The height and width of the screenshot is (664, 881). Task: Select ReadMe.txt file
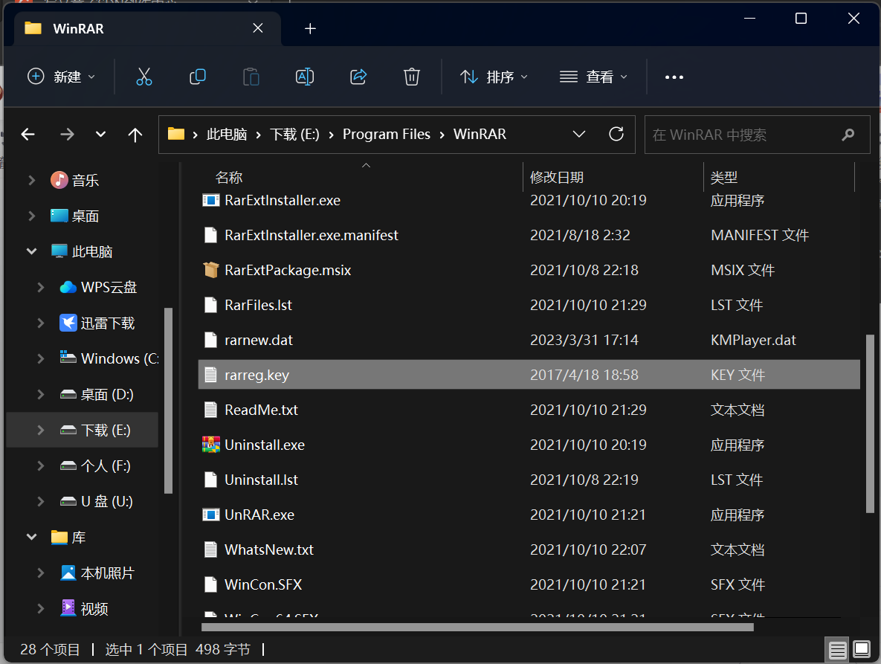tap(529, 410)
